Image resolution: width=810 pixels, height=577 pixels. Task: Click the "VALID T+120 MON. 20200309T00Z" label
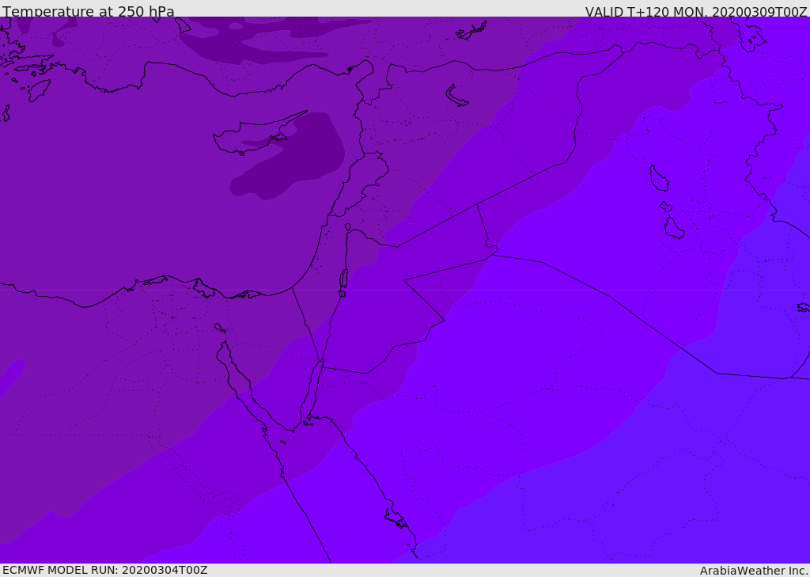(696, 12)
